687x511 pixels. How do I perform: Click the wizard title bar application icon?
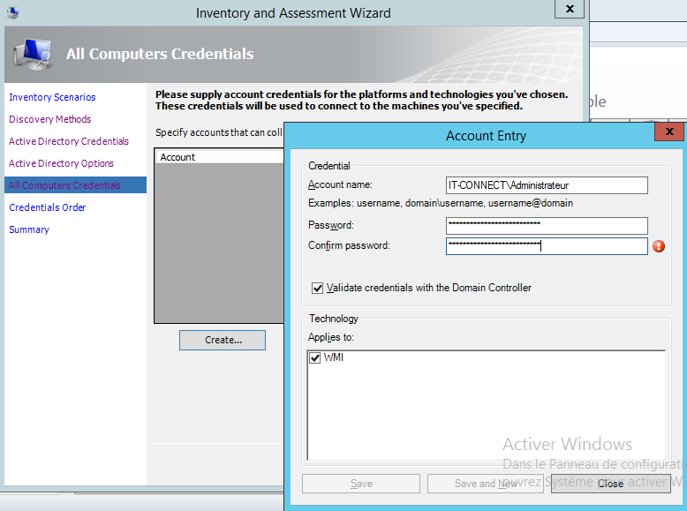point(12,12)
